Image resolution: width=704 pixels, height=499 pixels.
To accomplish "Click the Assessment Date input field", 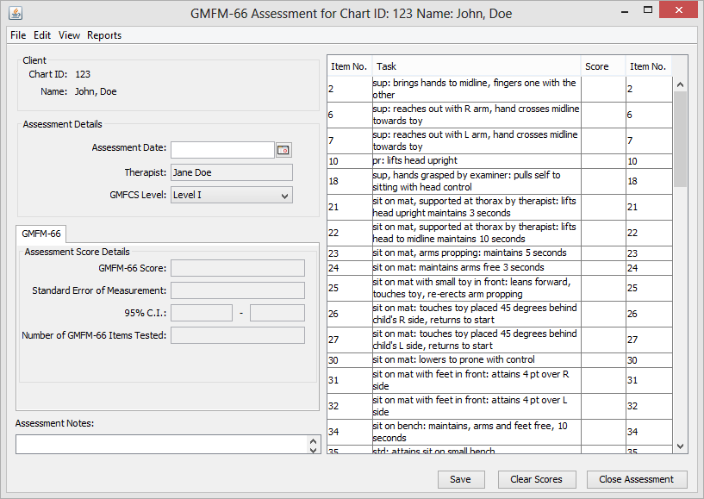I will click(222, 150).
